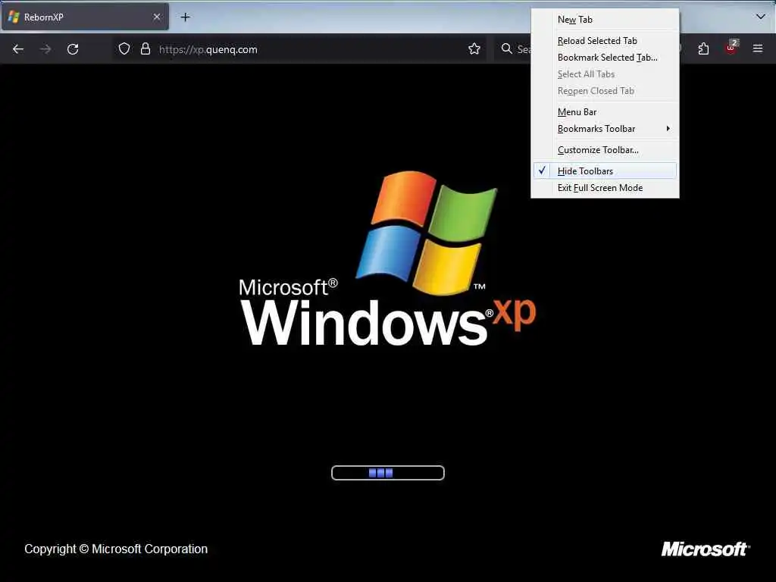Close the RebornXP tab
Image resolution: width=776 pixels, height=582 pixels.
[x=156, y=17]
